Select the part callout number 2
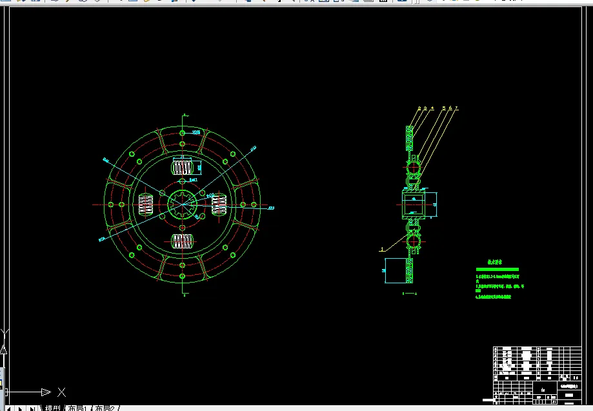The image size is (593, 411). click(x=419, y=108)
